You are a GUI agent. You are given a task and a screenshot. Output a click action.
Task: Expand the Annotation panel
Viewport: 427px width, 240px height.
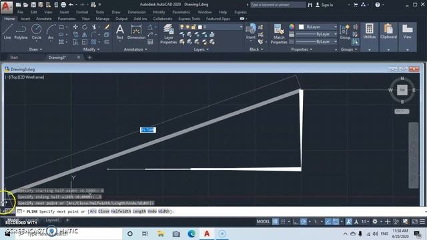coord(135,49)
